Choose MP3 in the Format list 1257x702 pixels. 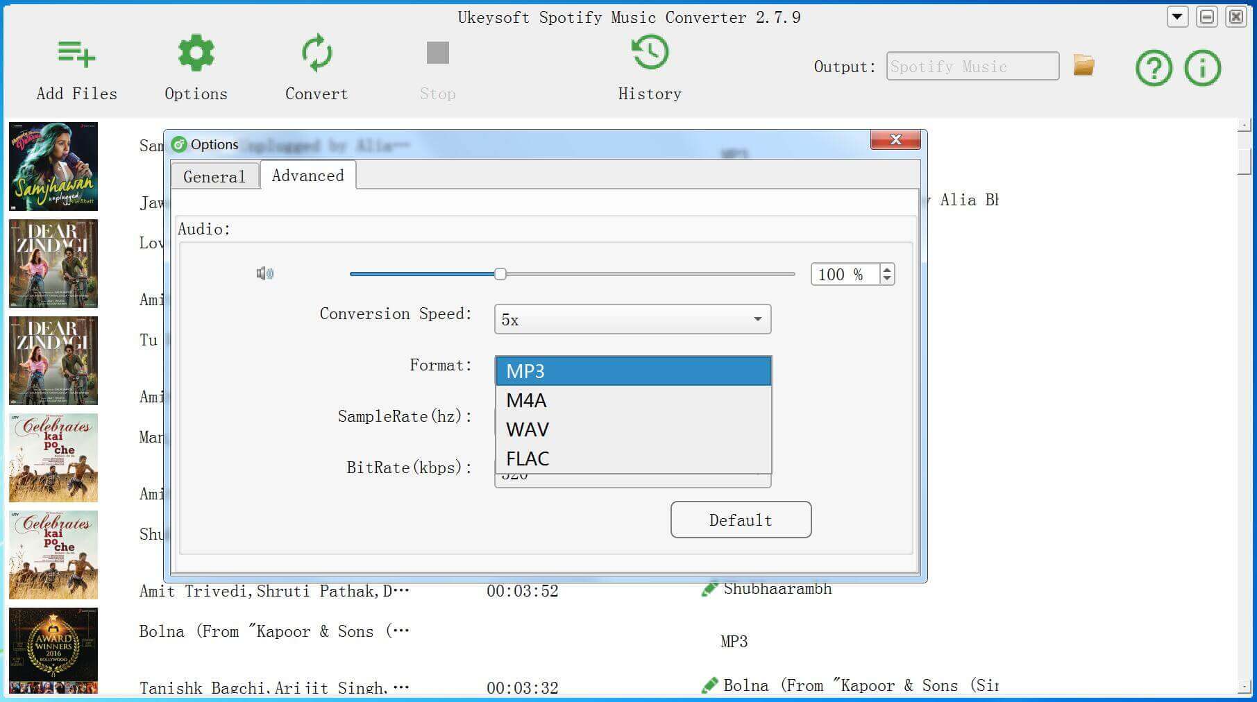(x=633, y=371)
